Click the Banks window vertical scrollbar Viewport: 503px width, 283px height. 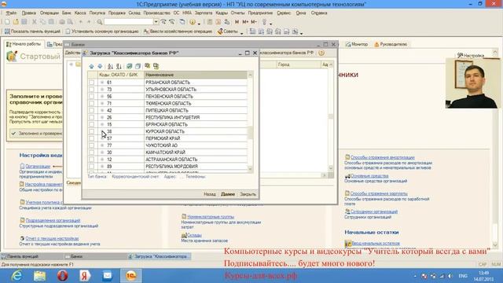[331, 116]
